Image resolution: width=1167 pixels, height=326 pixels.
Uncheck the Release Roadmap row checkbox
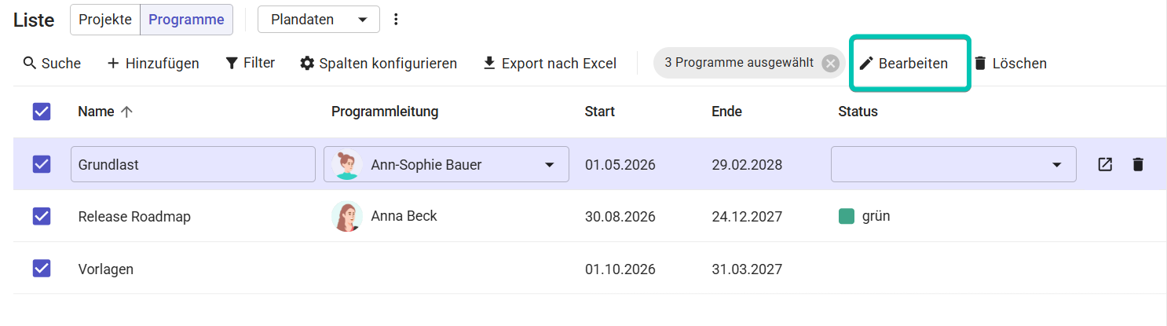[42, 216]
